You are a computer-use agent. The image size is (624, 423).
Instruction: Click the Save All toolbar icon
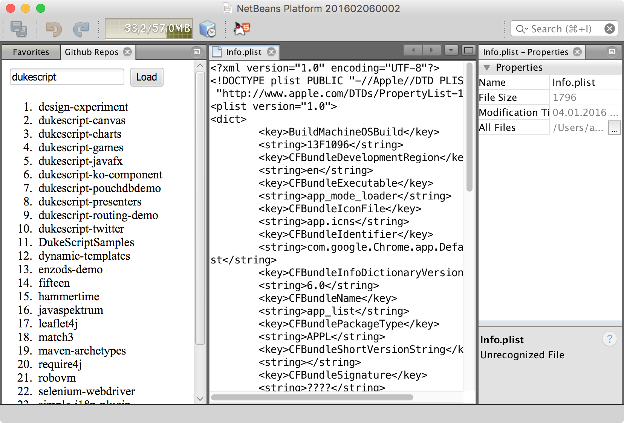pyautogui.click(x=18, y=29)
